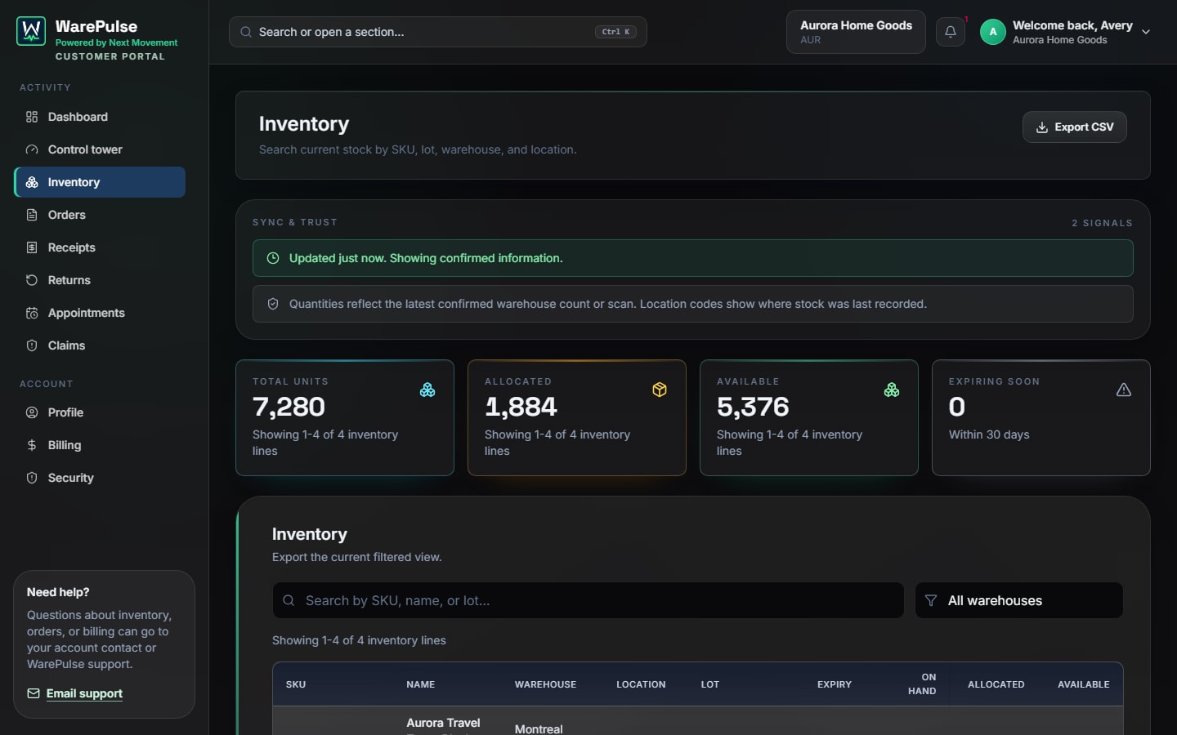Click the EXPIRY column header
This screenshot has height=735, width=1177.
[835, 684]
